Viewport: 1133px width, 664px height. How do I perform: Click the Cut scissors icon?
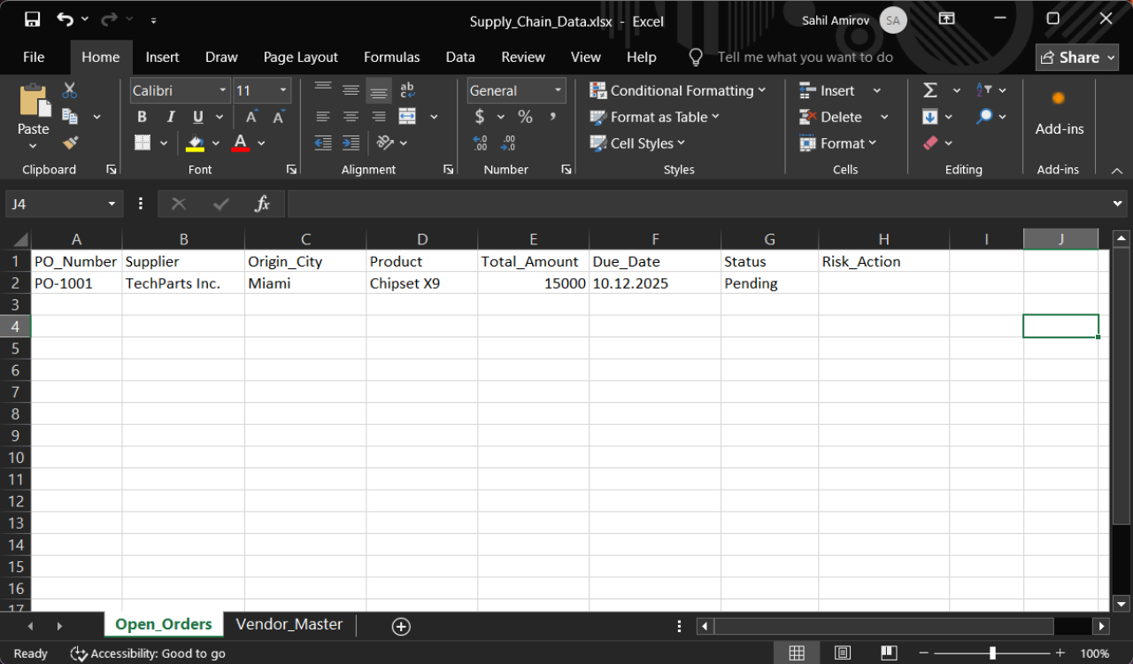pyautogui.click(x=70, y=90)
